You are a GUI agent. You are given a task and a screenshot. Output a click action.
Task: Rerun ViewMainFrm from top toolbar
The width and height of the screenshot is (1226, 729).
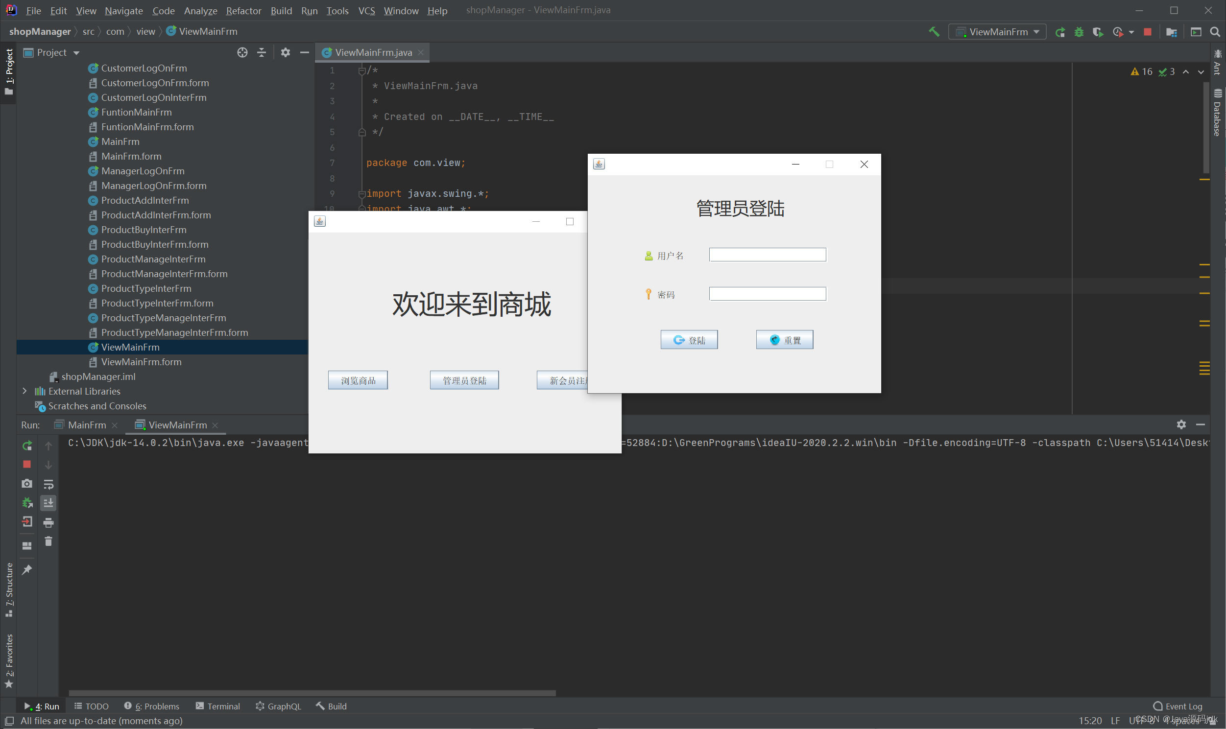click(1060, 32)
